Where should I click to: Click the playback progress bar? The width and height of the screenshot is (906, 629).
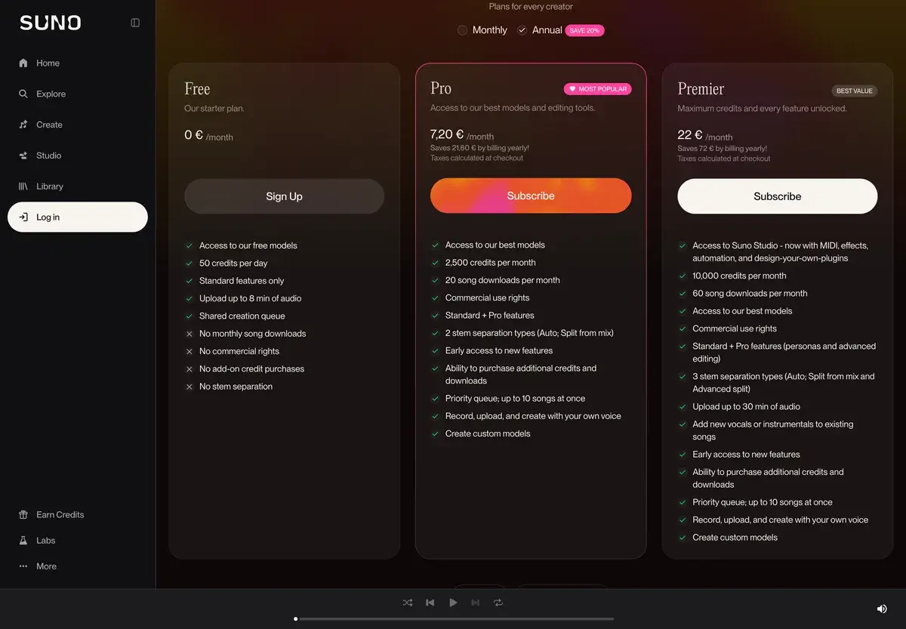coord(454,619)
